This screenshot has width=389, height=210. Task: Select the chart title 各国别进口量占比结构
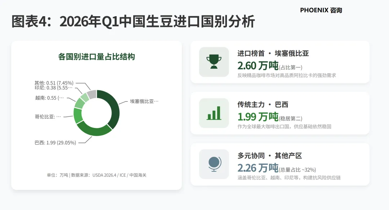[x=95, y=56]
